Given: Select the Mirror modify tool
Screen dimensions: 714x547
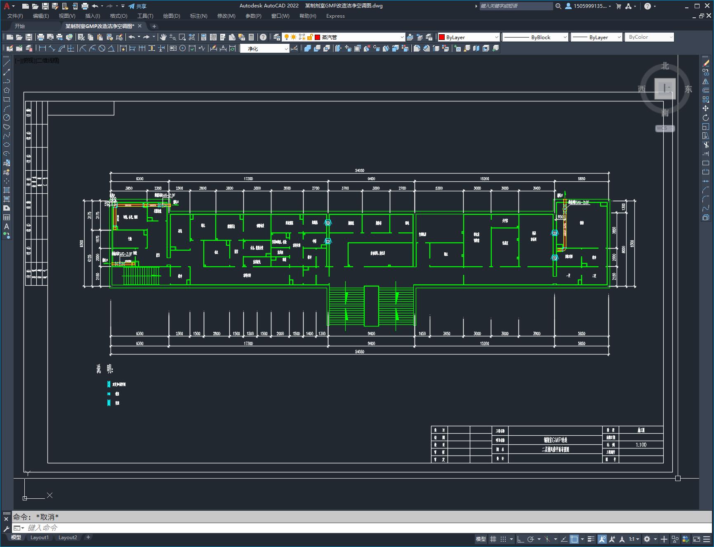Looking at the screenshot, I should 706,81.
